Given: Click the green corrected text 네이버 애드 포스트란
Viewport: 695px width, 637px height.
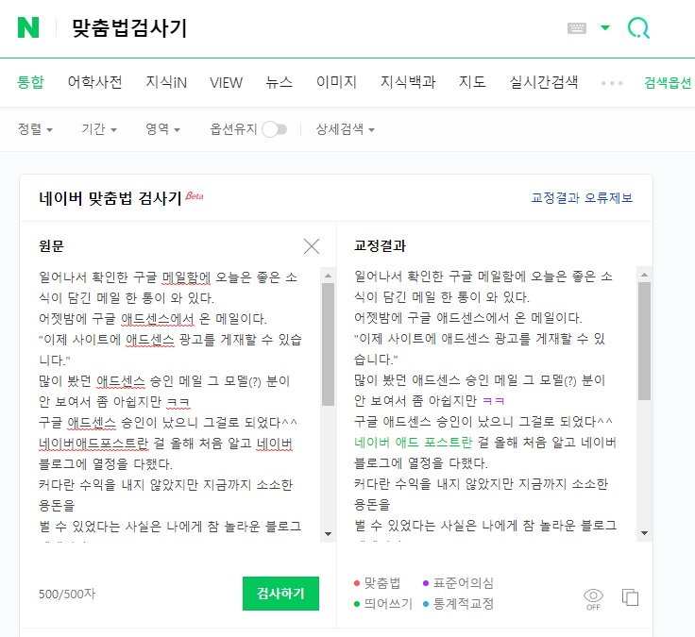Looking at the screenshot, I should click(x=413, y=442).
